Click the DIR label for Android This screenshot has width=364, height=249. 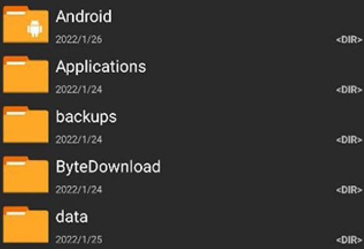(349, 40)
